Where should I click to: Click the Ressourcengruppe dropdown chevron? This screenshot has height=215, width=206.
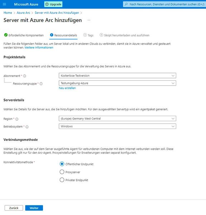tap(173, 83)
